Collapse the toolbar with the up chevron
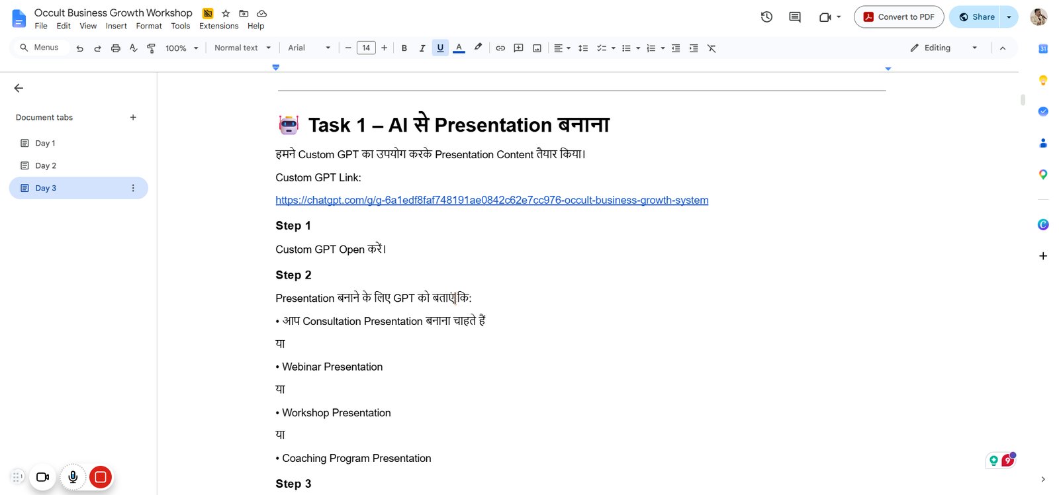The image size is (1059, 495). click(1003, 48)
